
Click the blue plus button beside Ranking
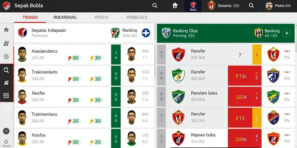point(146,33)
